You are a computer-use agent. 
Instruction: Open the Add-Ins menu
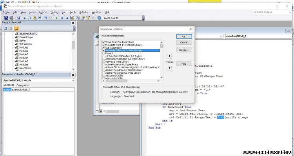pyautogui.click(x=84, y=12)
